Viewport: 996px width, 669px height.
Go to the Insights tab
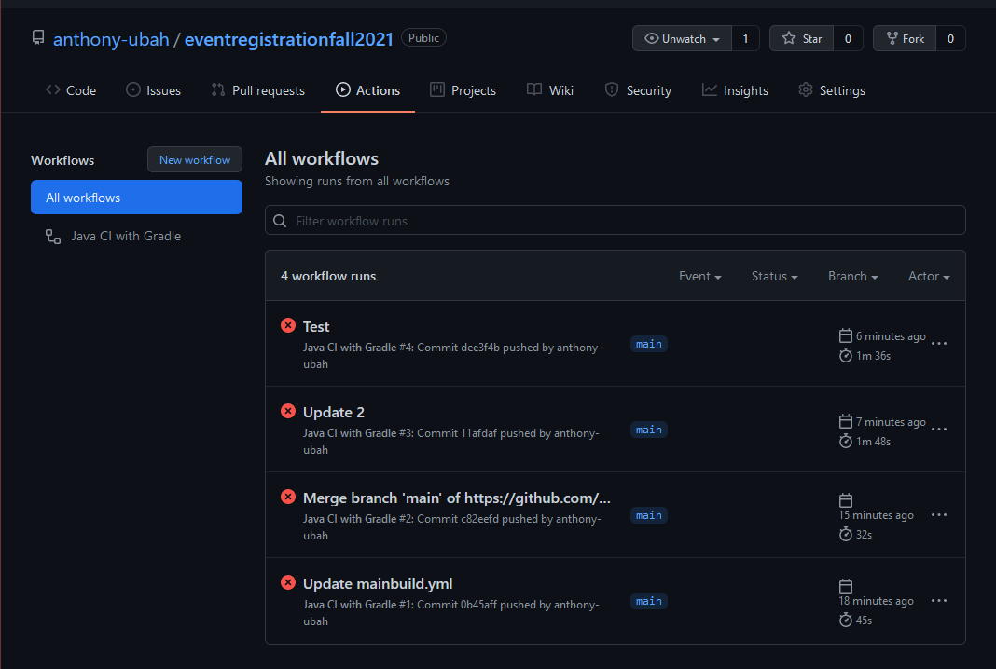[735, 90]
